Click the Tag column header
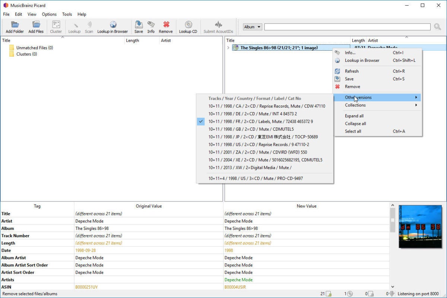The width and height of the screenshot is (447, 298). click(37, 206)
